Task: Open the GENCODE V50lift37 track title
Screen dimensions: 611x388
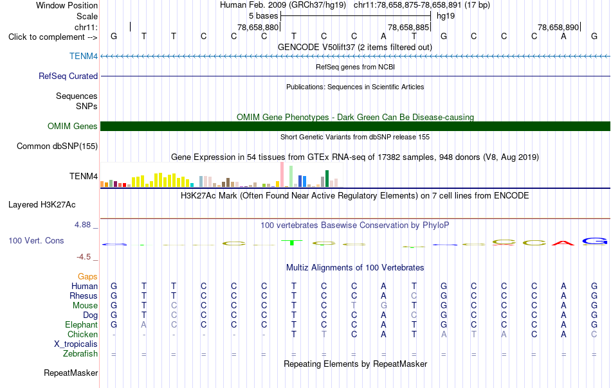Action: coord(354,47)
